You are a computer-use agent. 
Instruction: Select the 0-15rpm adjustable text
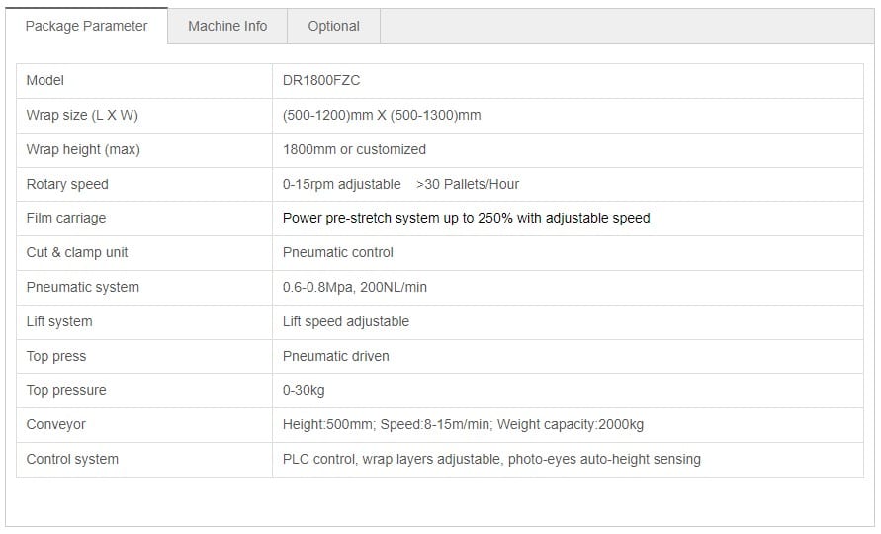tap(341, 184)
